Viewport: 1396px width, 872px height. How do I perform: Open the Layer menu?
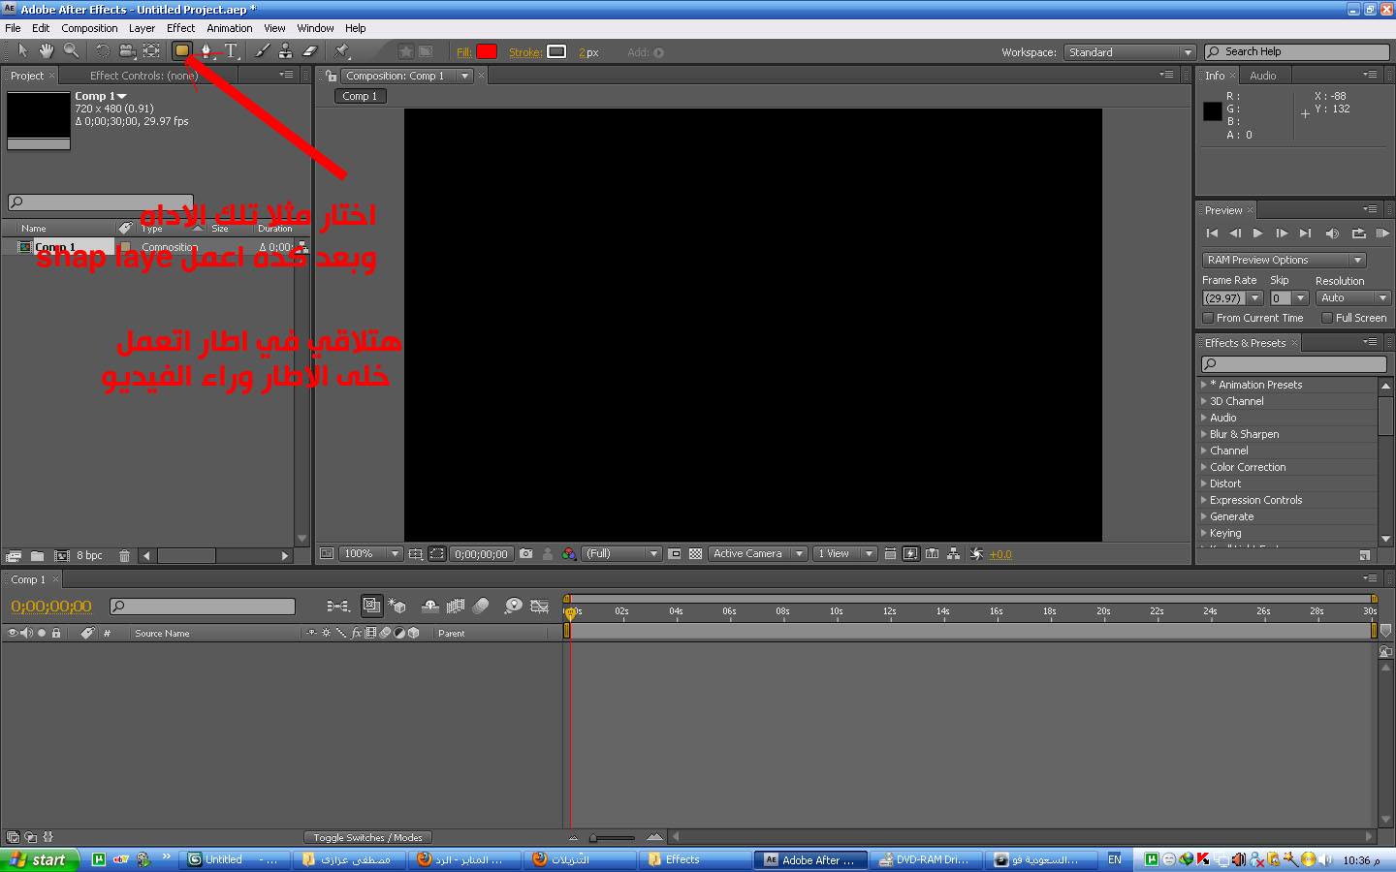pos(142,28)
